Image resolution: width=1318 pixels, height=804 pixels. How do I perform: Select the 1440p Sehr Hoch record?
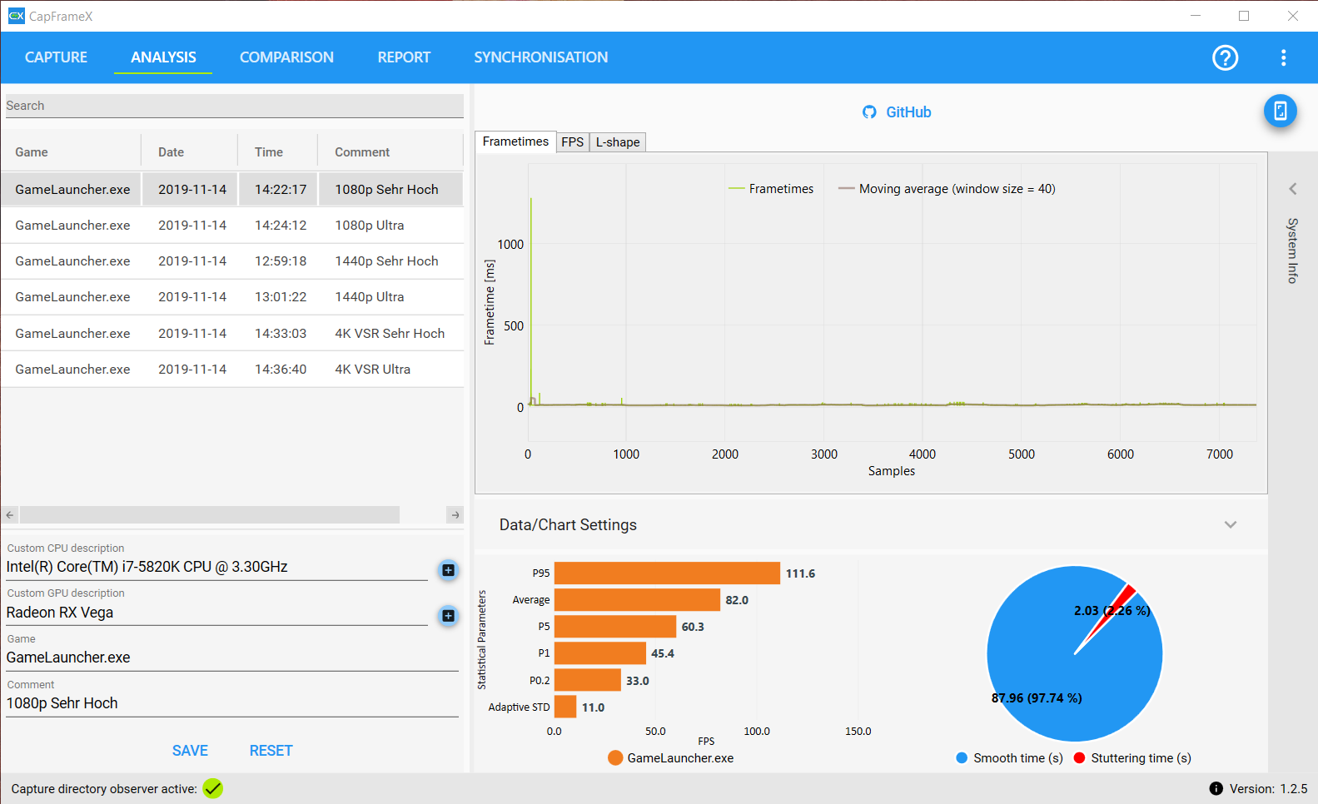(232, 261)
